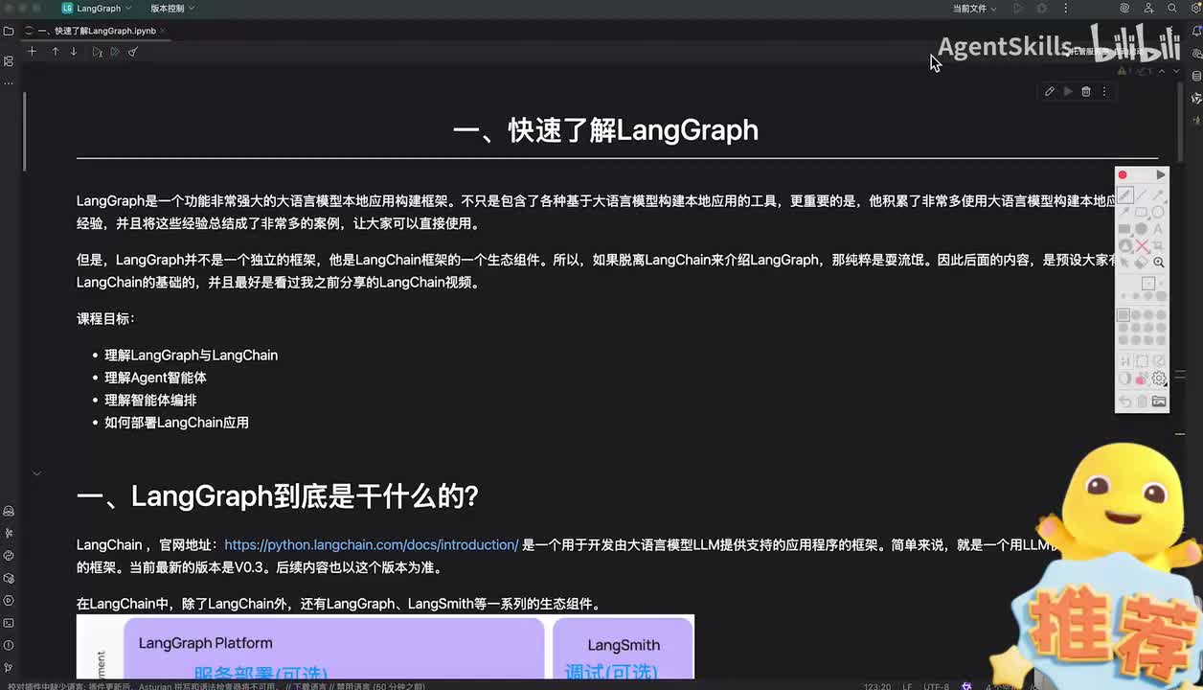Image resolution: width=1203 pixels, height=690 pixels.
Task: Click the zoom magnifier in annotation palette
Action: [x=1158, y=263]
